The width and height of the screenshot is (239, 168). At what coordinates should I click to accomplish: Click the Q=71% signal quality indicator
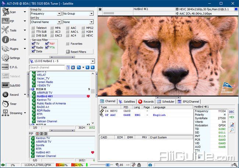tap(78, 165)
